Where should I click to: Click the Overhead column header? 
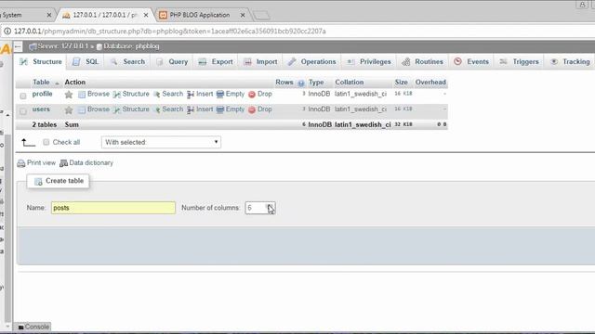point(430,83)
